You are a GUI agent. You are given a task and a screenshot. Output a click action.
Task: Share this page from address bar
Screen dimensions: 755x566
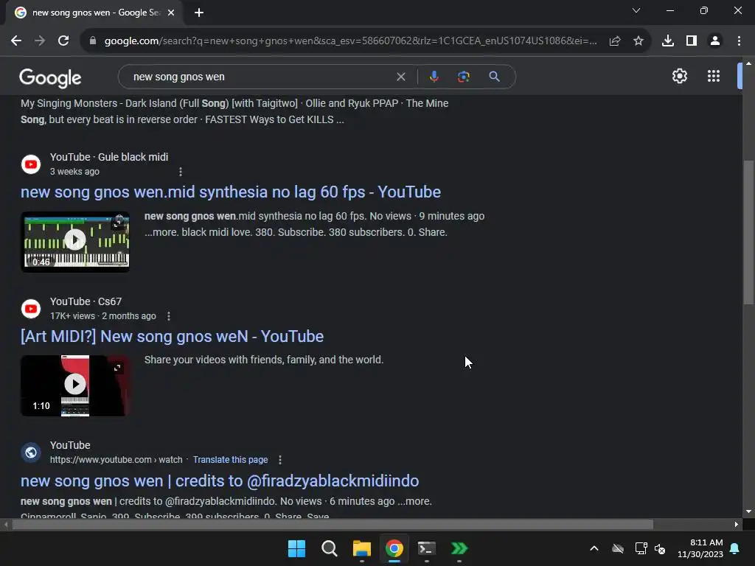615,41
